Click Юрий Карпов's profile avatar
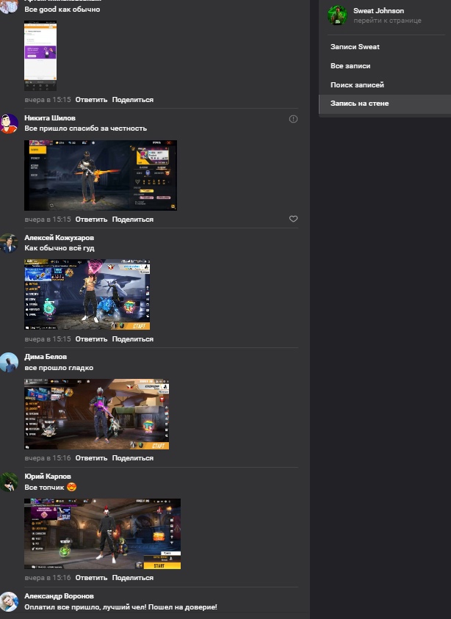The height and width of the screenshot is (619, 451). point(9,482)
